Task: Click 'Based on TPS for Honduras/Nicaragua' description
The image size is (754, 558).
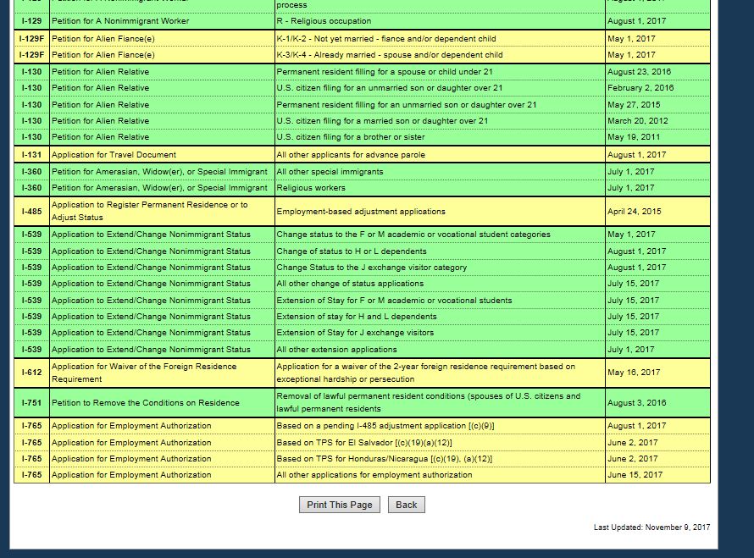Action: coord(385,459)
